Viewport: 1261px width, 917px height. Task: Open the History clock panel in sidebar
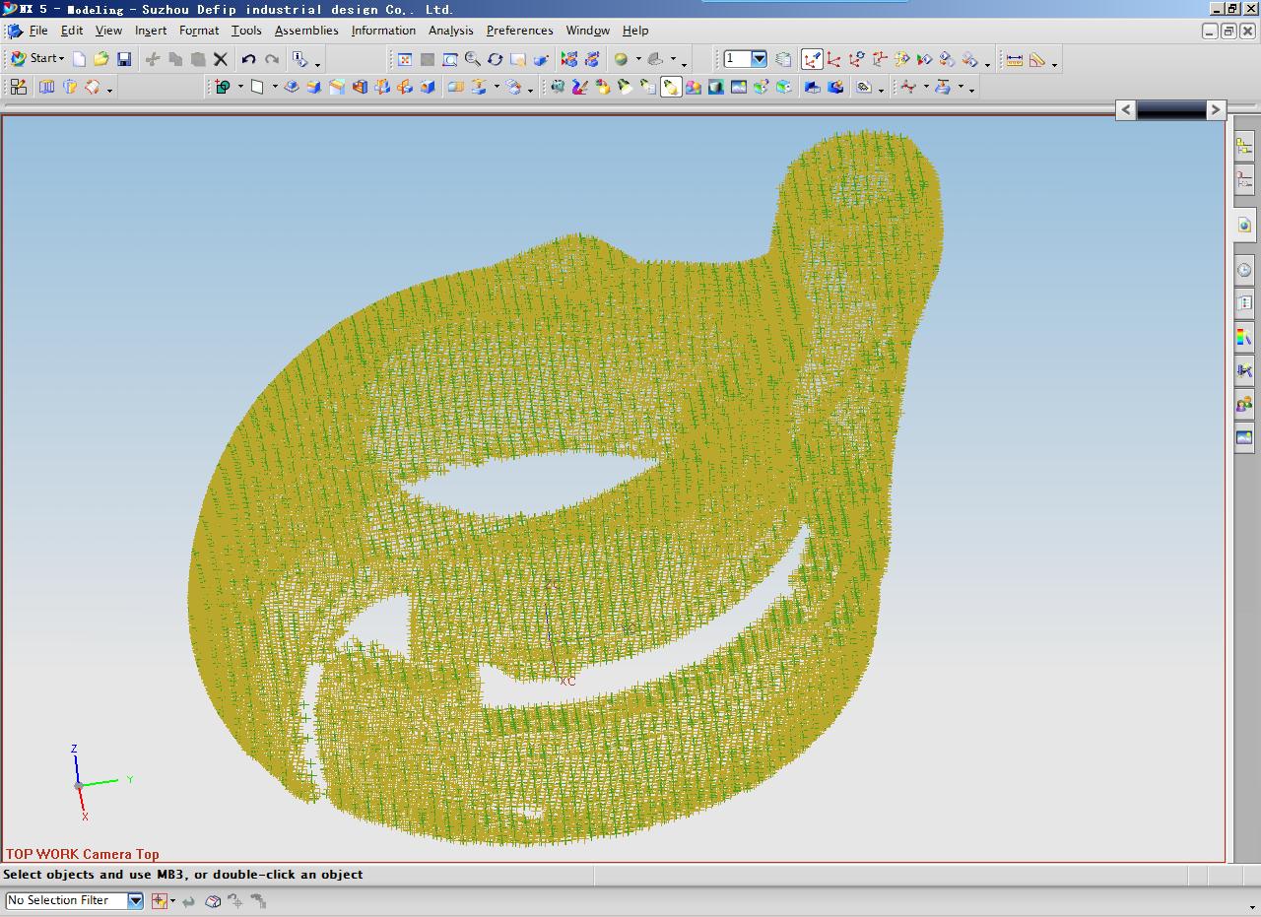click(1244, 270)
